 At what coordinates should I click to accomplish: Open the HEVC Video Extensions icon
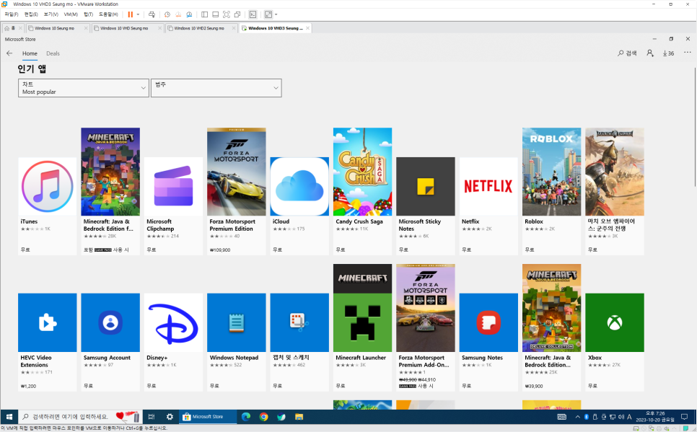pyautogui.click(x=48, y=322)
